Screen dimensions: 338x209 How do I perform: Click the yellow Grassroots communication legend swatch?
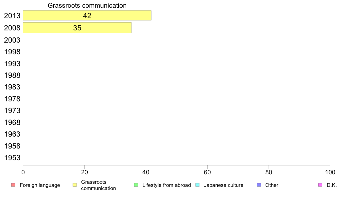[x=75, y=185]
